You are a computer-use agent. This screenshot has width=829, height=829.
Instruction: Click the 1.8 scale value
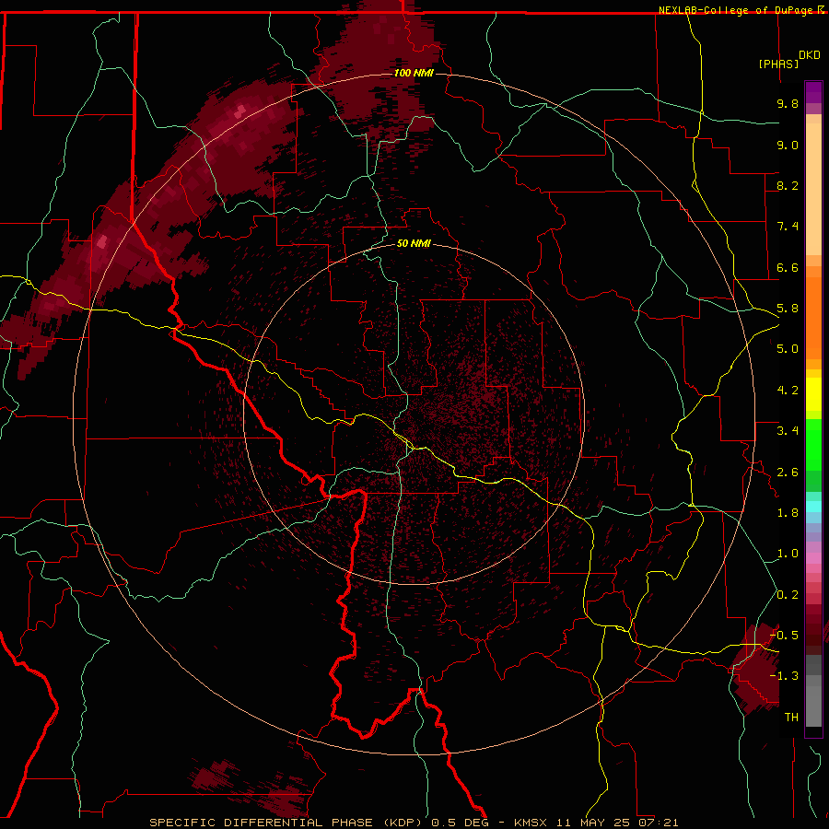[788, 513]
